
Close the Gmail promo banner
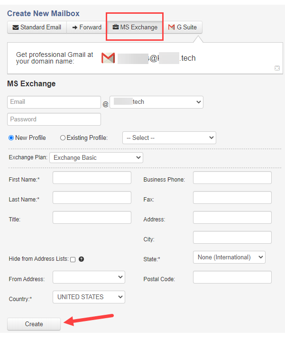click(277, 68)
